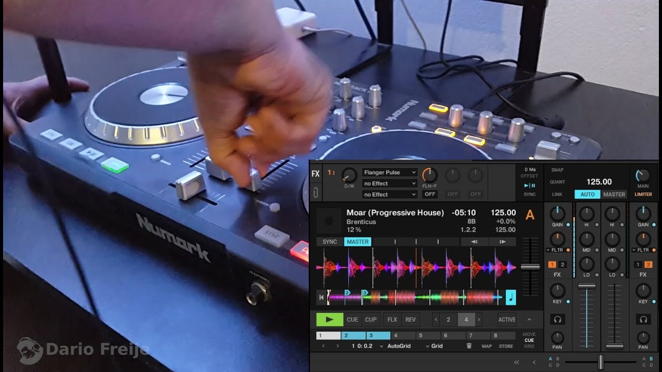662x372 pixels.
Task: Click cue marker 2 on stripe
Action: coord(347,292)
